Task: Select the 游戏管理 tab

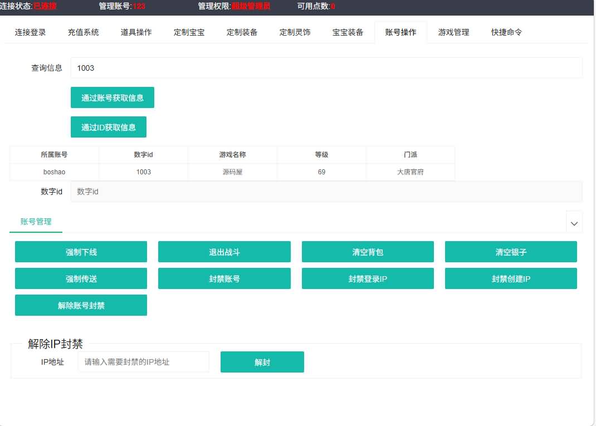Action: pos(454,32)
